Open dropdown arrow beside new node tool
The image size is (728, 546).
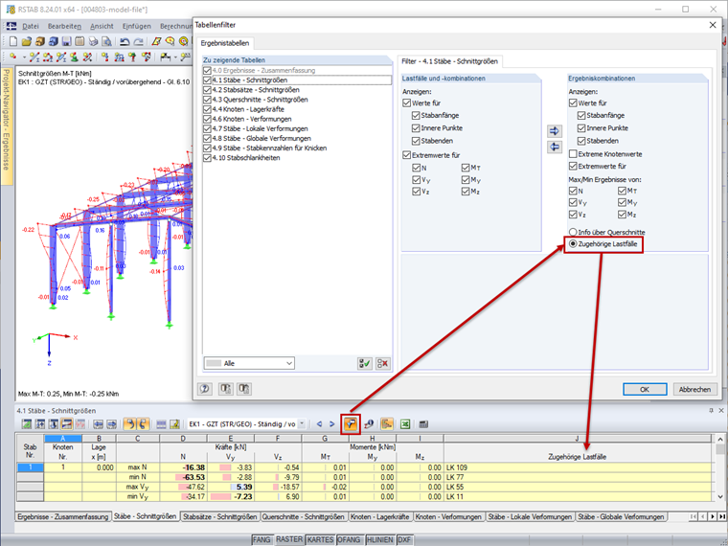click(24, 57)
